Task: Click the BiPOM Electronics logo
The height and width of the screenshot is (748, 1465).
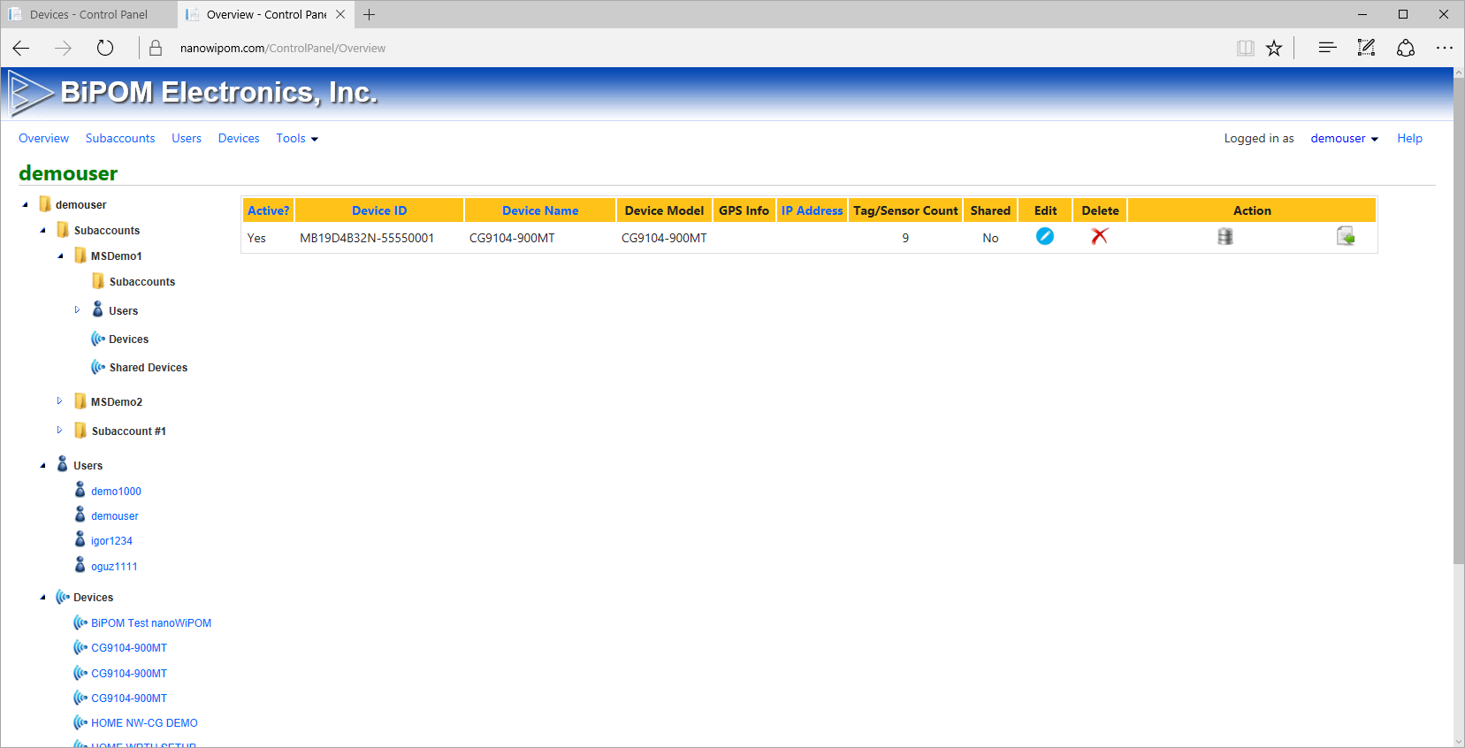Action: [x=194, y=93]
